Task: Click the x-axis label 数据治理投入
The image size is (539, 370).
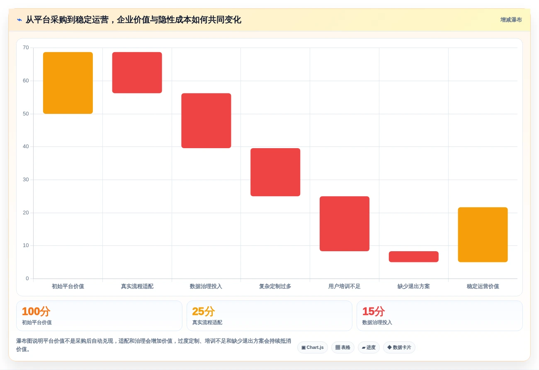Action: point(206,286)
